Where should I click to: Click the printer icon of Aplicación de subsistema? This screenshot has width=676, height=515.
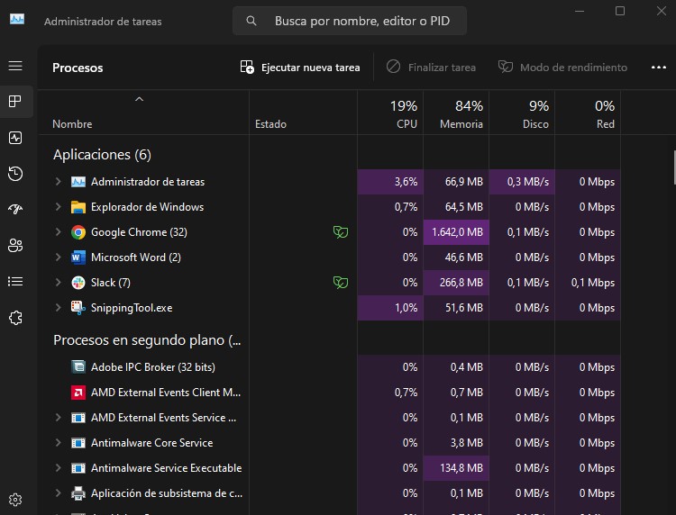coord(78,493)
